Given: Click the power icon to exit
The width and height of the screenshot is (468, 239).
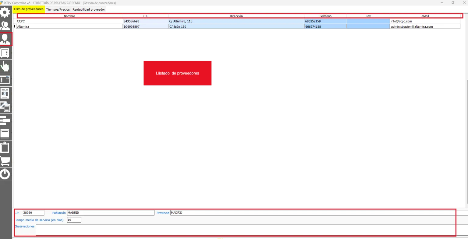Looking at the screenshot, I should [5, 174].
